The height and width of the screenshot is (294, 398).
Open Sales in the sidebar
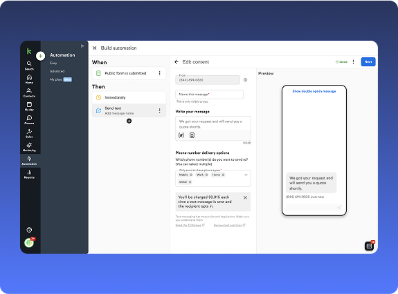click(x=29, y=133)
